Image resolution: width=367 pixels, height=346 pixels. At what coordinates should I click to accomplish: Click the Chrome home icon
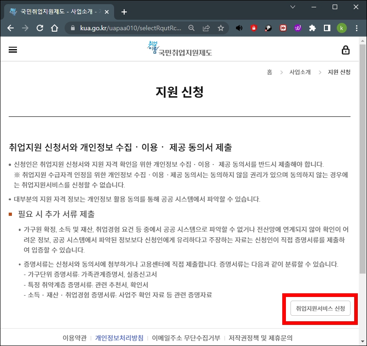(55, 27)
